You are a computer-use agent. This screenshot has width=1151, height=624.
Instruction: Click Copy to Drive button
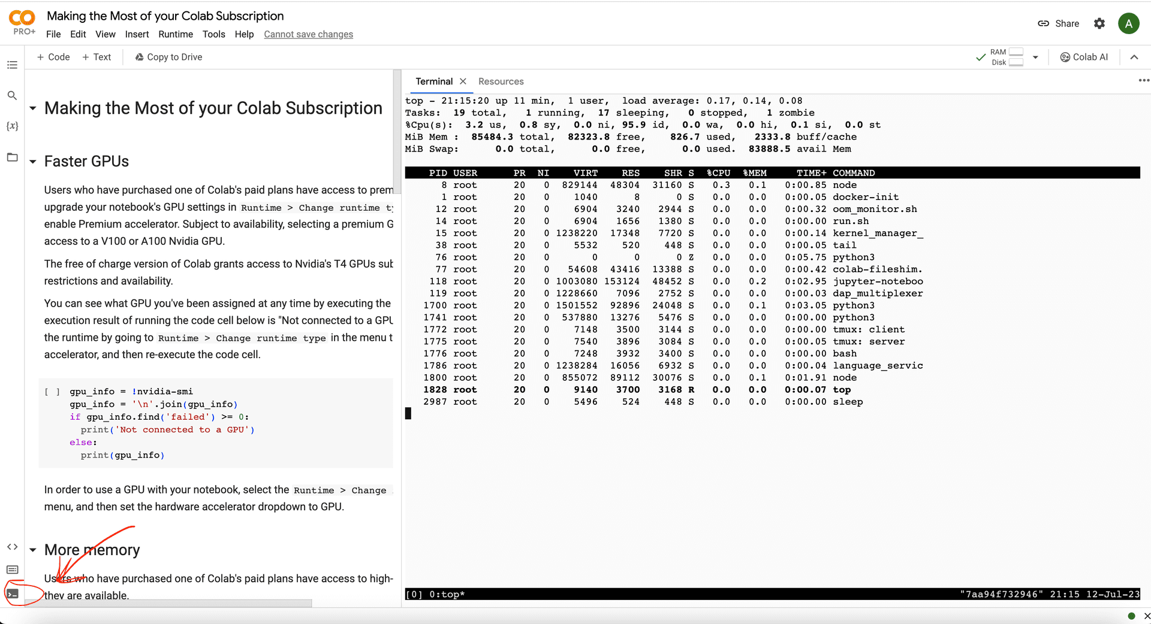[x=168, y=57]
